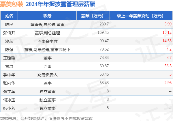
Task: Click the salary value 73.84
Action: [x=104, y=57]
